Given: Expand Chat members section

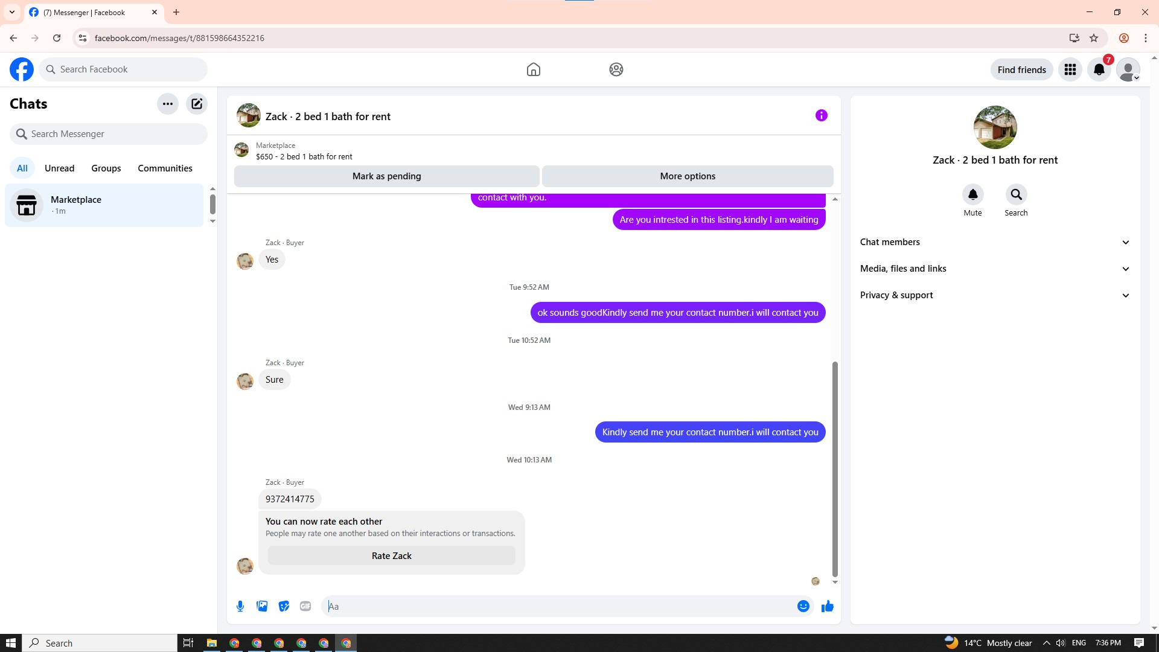Looking at the screenshot, I should [x=995, y=242].
